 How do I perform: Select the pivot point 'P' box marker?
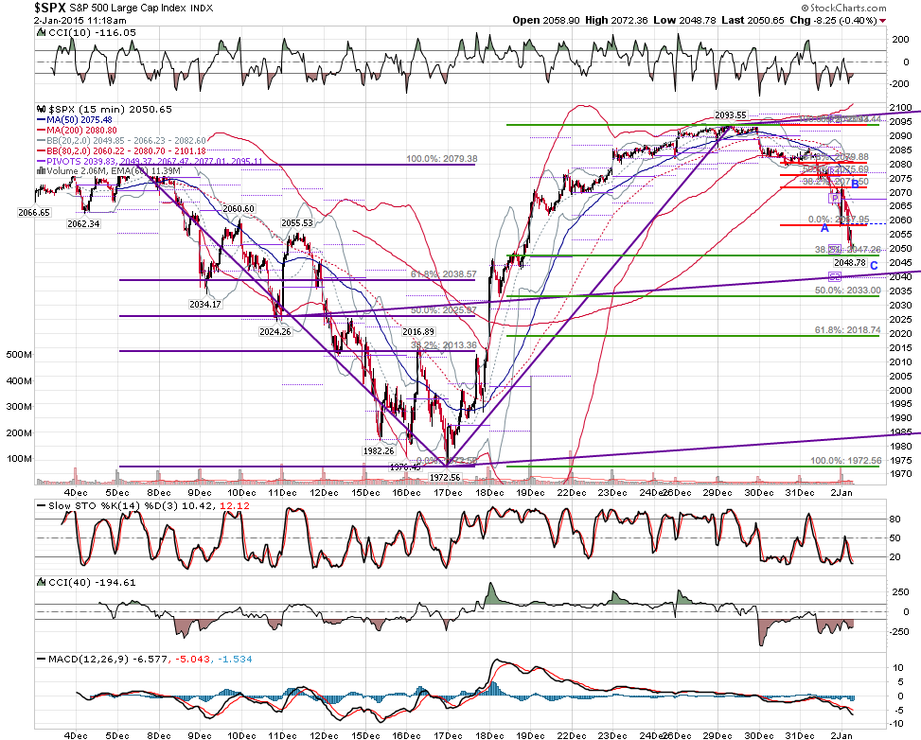click(x=835, y=199)
